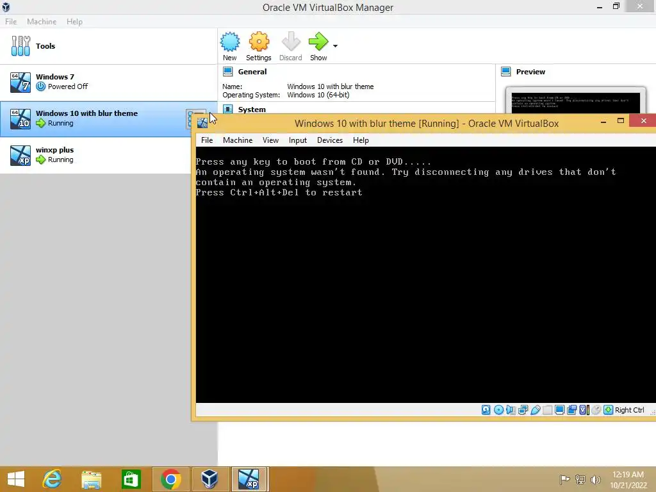This screenshot has height=492, width=656.
Task: Close the running VM window
Action: (643, 121)
